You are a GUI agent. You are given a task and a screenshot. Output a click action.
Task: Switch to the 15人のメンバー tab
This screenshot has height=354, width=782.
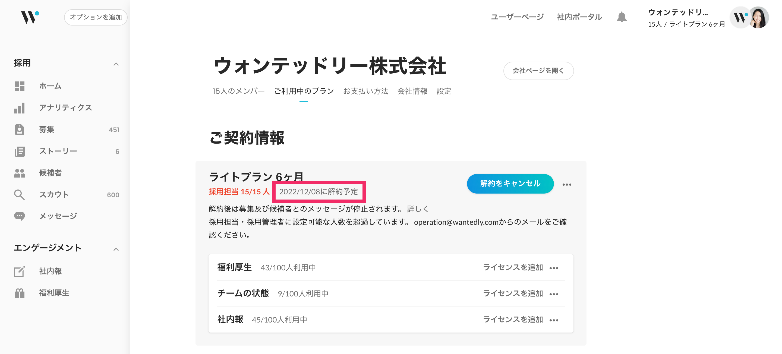tap(239, 91)
